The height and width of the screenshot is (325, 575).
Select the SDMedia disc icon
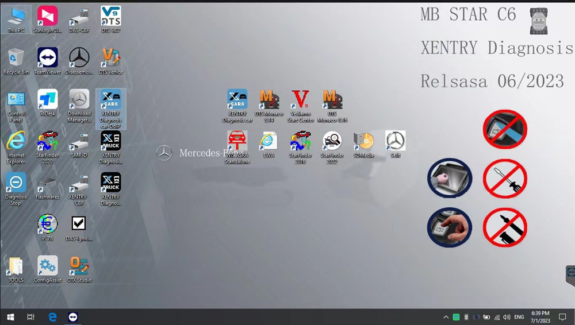363,141
